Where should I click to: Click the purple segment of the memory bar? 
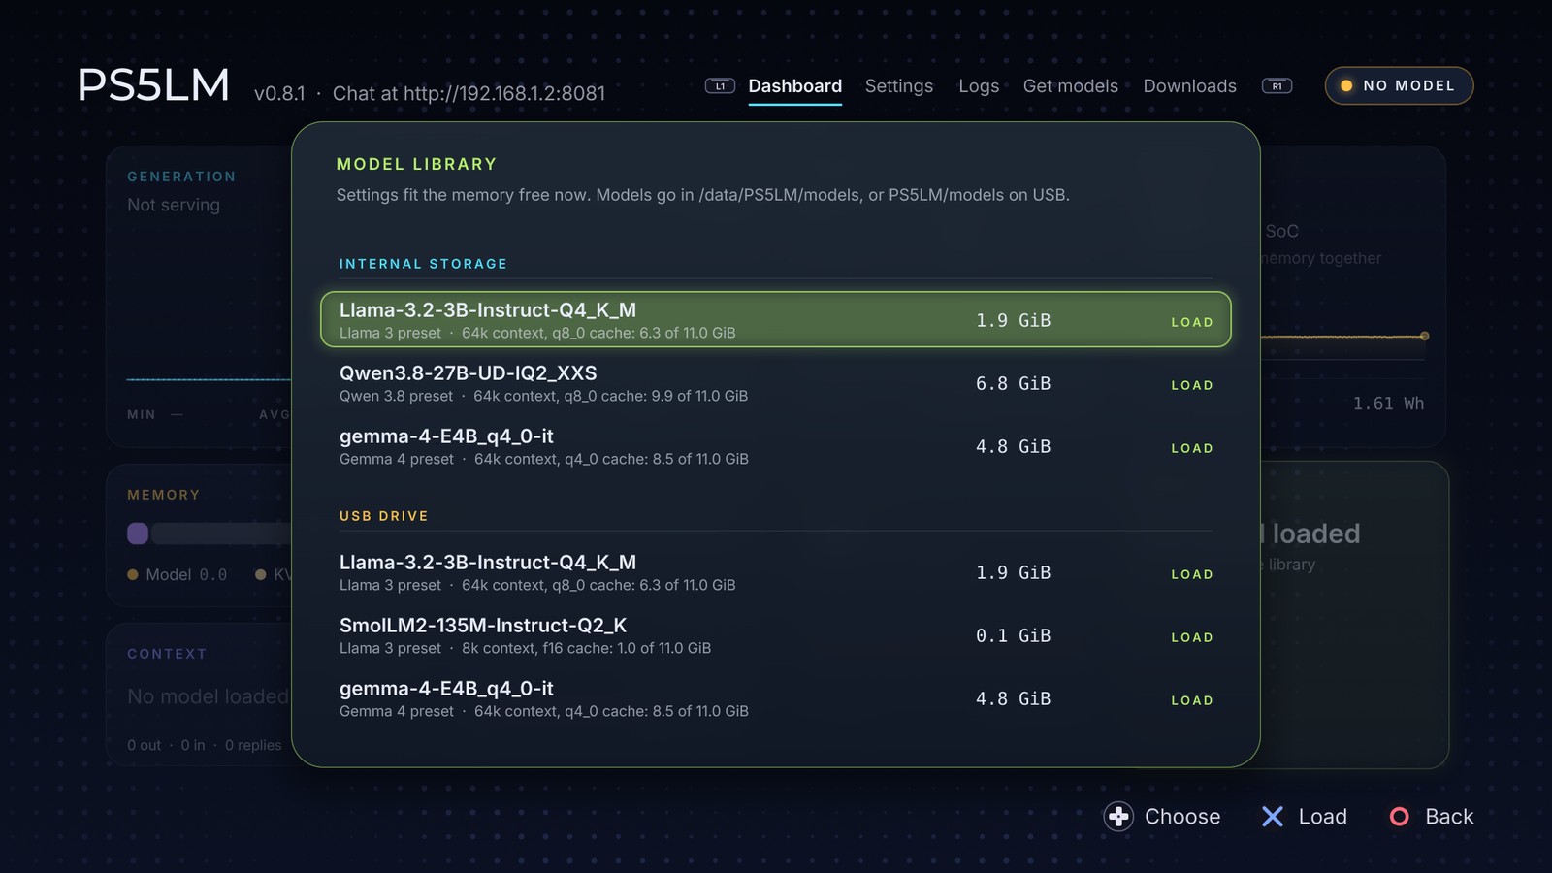tap(138, 533)
